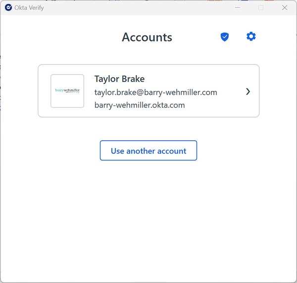Click the barry-wehmiller.okta.com domain text
The image size is (297, 283).
click(139, 105)
